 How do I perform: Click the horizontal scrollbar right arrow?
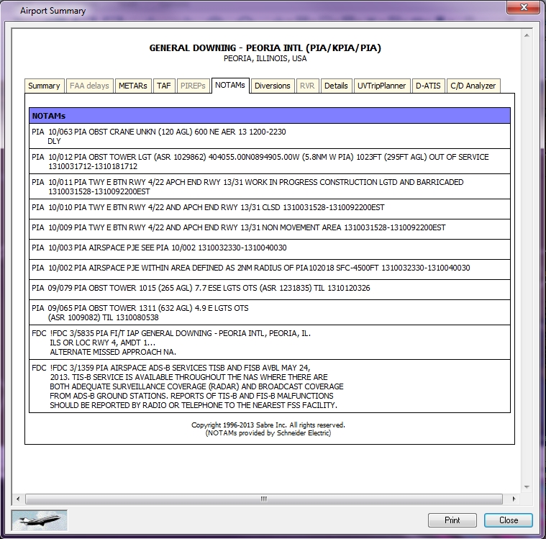(514, 499)
